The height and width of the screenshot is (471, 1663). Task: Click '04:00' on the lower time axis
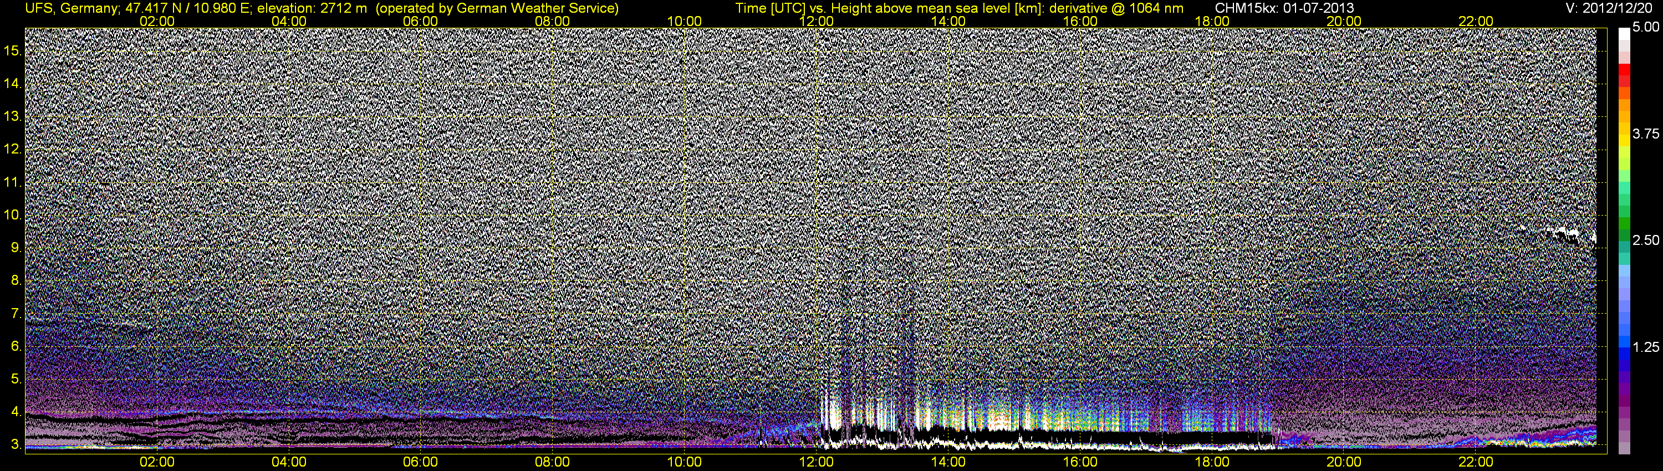[x=289, y=462]
